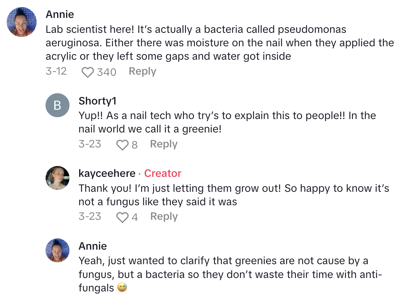401x297 pixels.
Task: Open Annie's username on the top comment
Action: [60, 15]
